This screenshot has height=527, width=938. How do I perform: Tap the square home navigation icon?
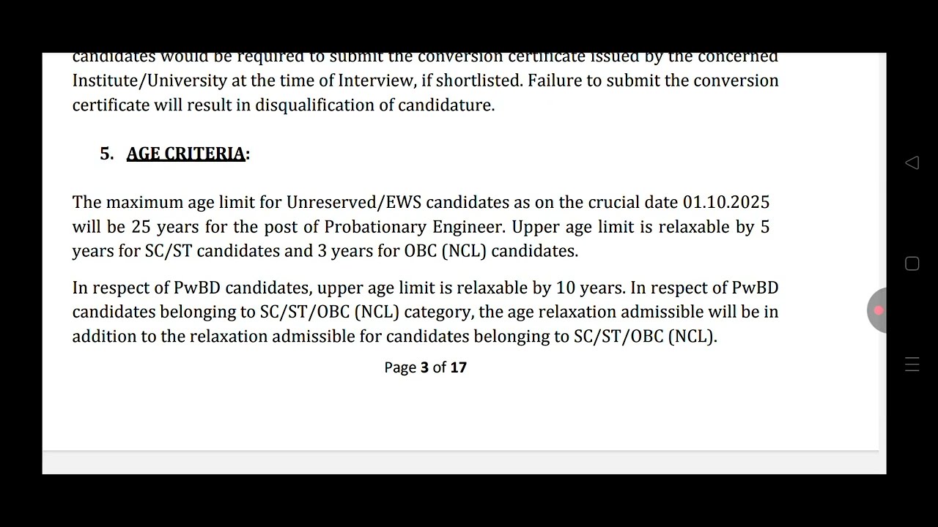912,263
